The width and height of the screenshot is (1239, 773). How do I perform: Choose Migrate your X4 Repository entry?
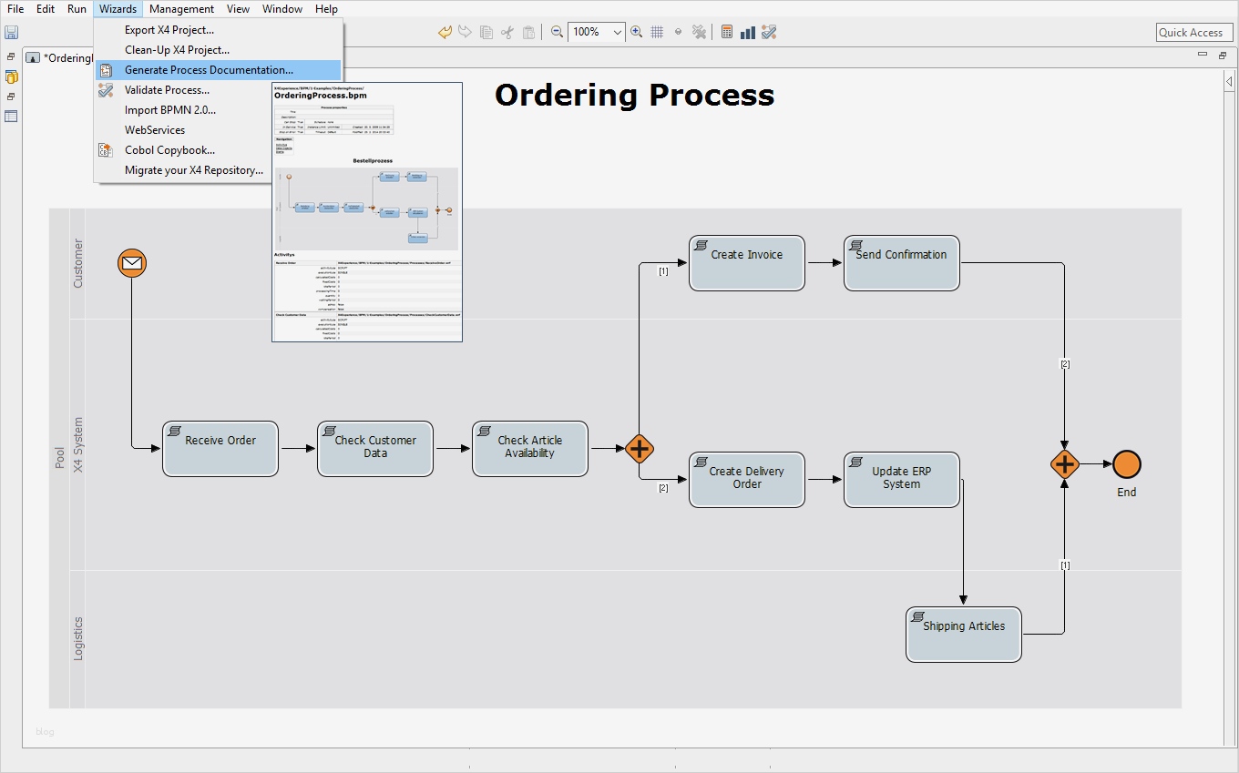tap(219, 170)
